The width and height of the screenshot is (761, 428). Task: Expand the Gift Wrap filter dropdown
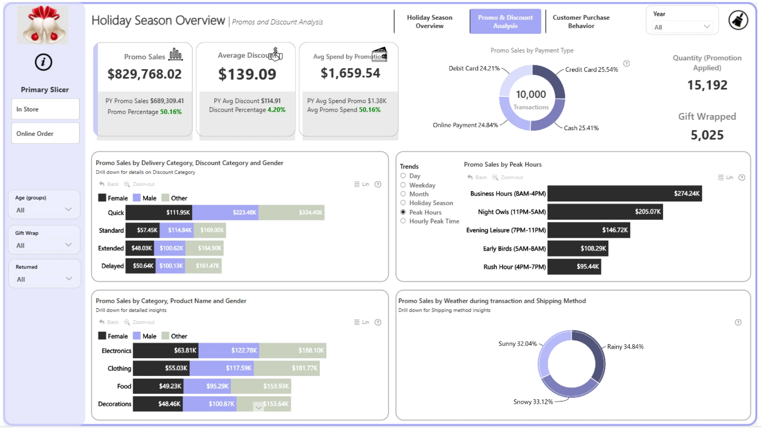(x=44, y=245)
